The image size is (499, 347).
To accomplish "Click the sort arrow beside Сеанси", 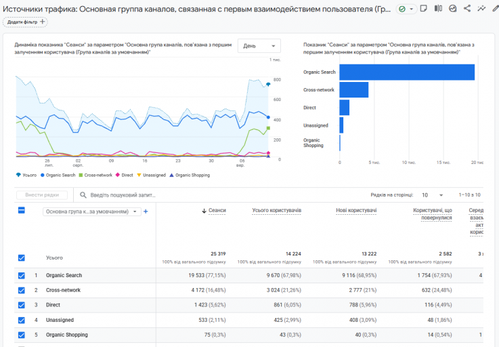I will pyautogui.click(x=204, y=211).
